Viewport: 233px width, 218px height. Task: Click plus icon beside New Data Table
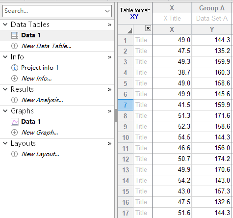coord(14,46)
